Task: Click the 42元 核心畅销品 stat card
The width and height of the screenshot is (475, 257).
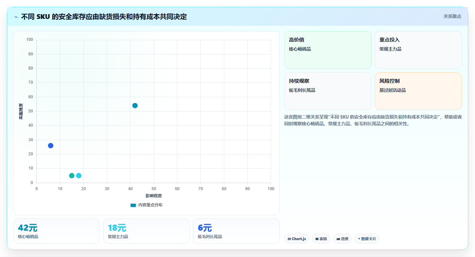Action: click(x=56, y=231)
